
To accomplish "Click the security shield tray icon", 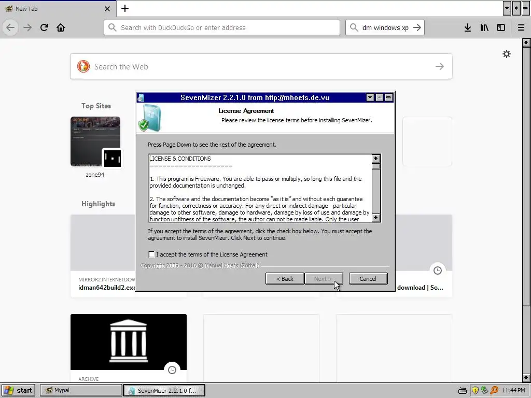I will pos(475,390).
